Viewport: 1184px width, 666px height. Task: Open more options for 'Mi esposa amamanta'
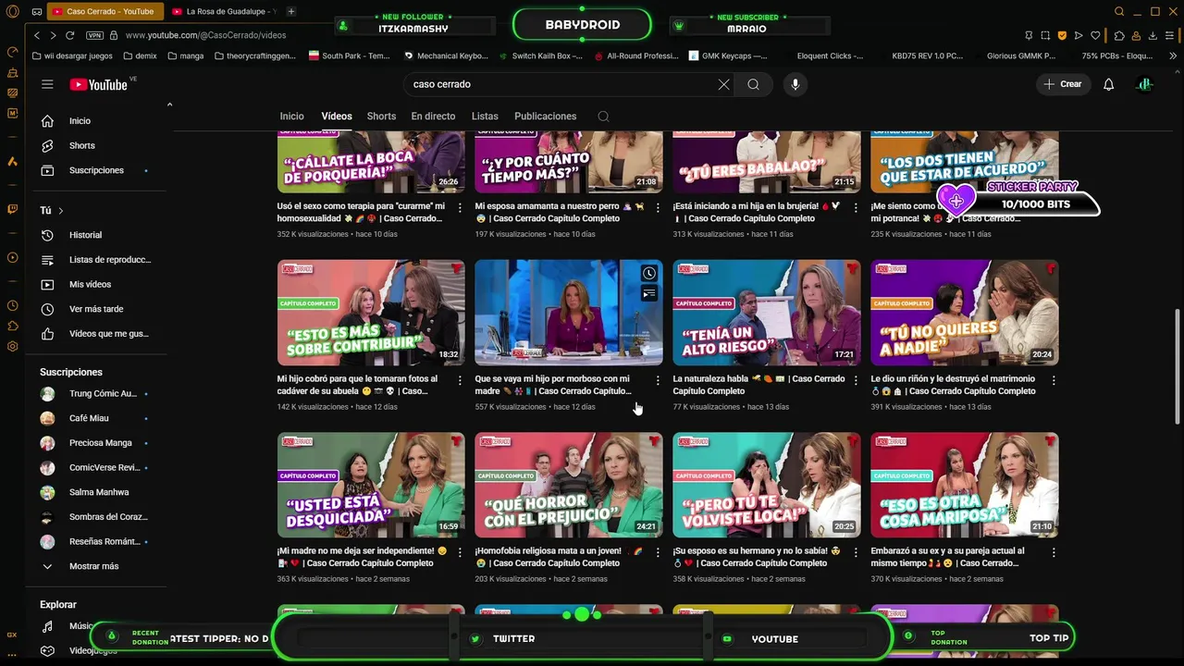click(x=658, y=207)
